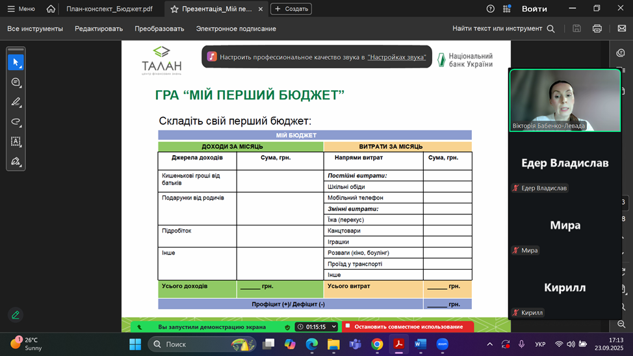Open the Help question mark icon
Screen dimensions: 633x356
[x=491, y=9]
